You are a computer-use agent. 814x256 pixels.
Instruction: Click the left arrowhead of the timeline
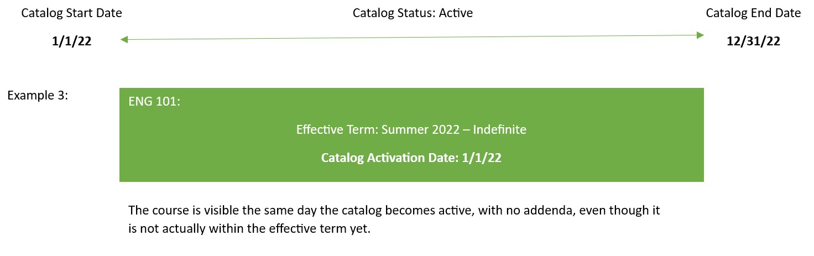tap(124, 39)
